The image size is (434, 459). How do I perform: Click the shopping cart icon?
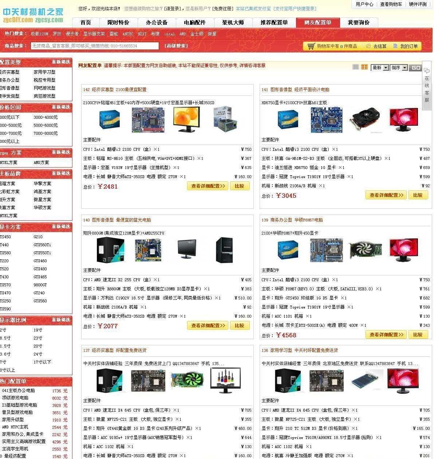click(311, 46)
